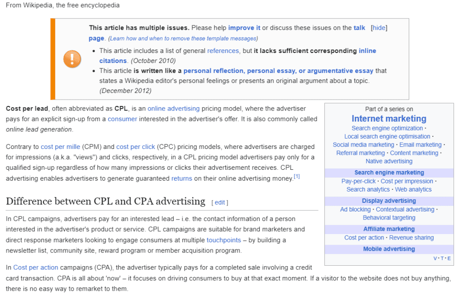Click 'E' to edit the sidebar template
This screenshot has height=297, width=464.
coord(449,258)
